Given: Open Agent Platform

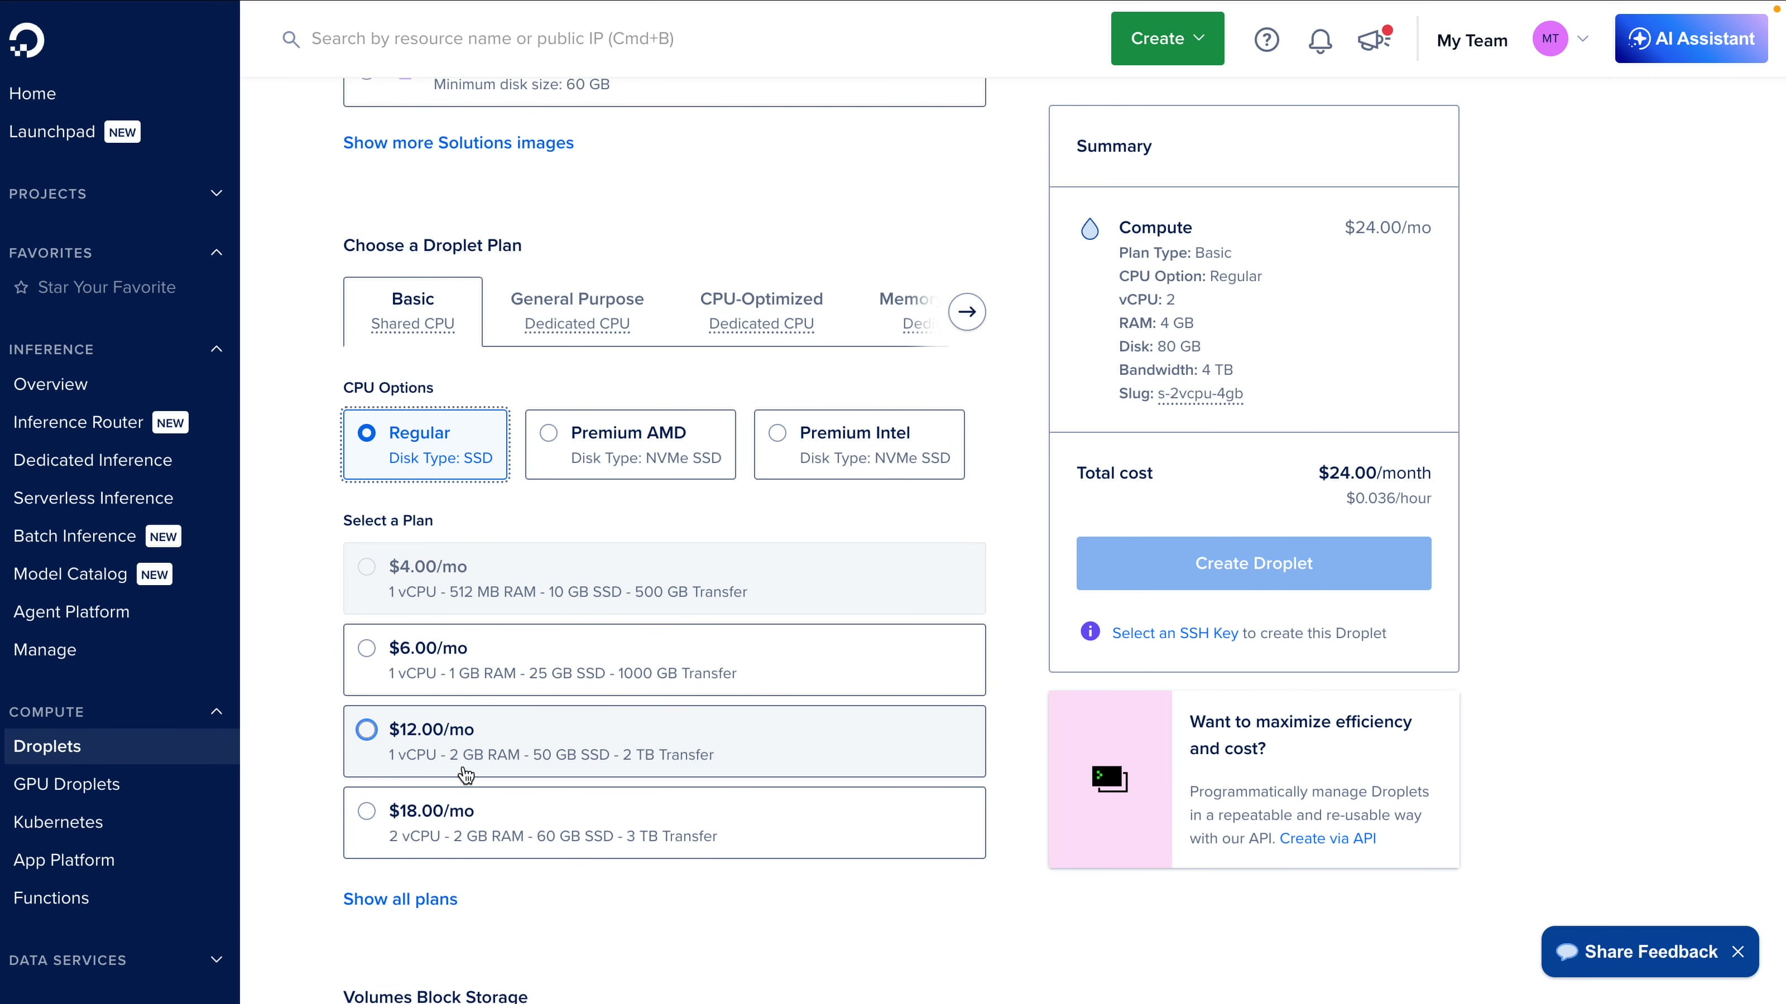Looking at the screenshot, I should pyautogui.click(x=71, y=612).
